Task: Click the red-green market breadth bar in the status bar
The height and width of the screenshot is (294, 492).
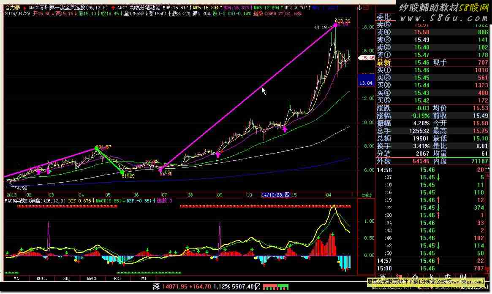Action: (275, 287)
